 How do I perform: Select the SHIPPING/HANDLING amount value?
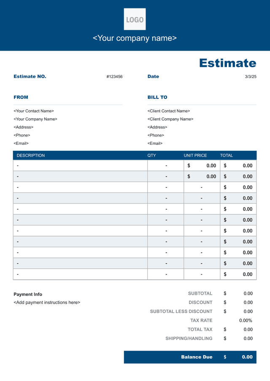click(x=248, y=338)
